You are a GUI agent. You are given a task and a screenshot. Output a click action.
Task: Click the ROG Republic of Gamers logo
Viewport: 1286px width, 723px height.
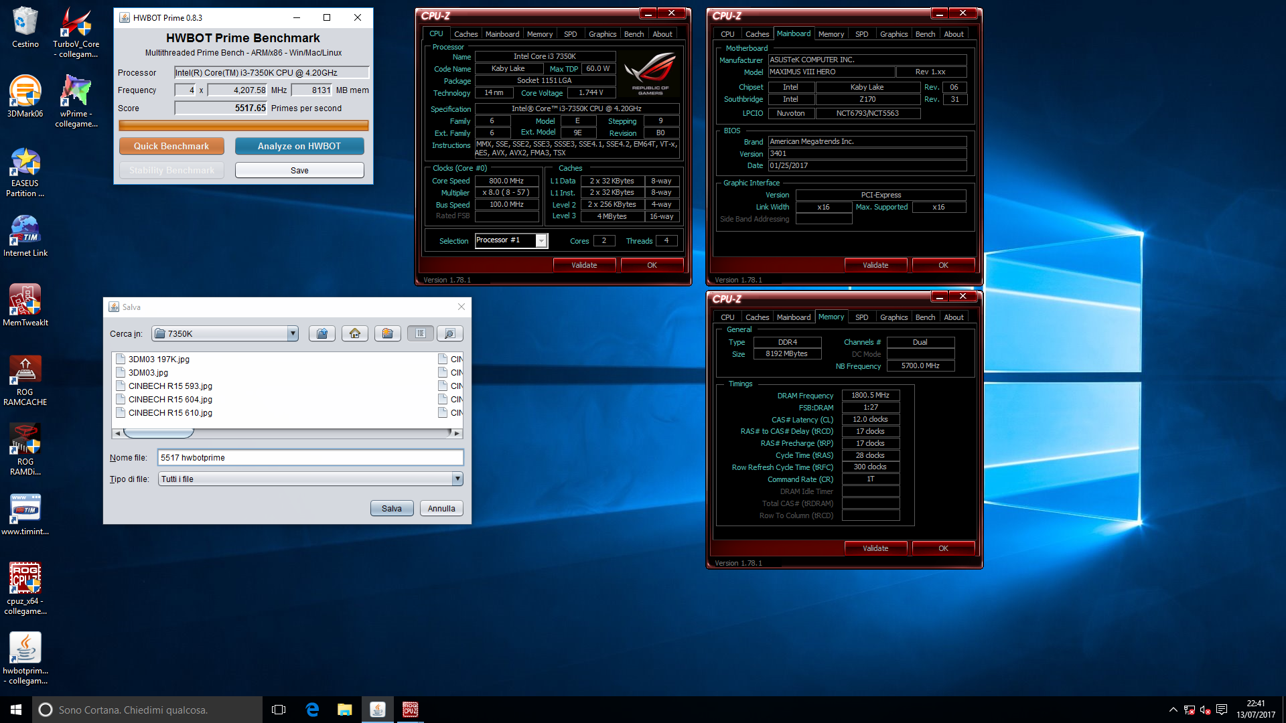point(649,74)
